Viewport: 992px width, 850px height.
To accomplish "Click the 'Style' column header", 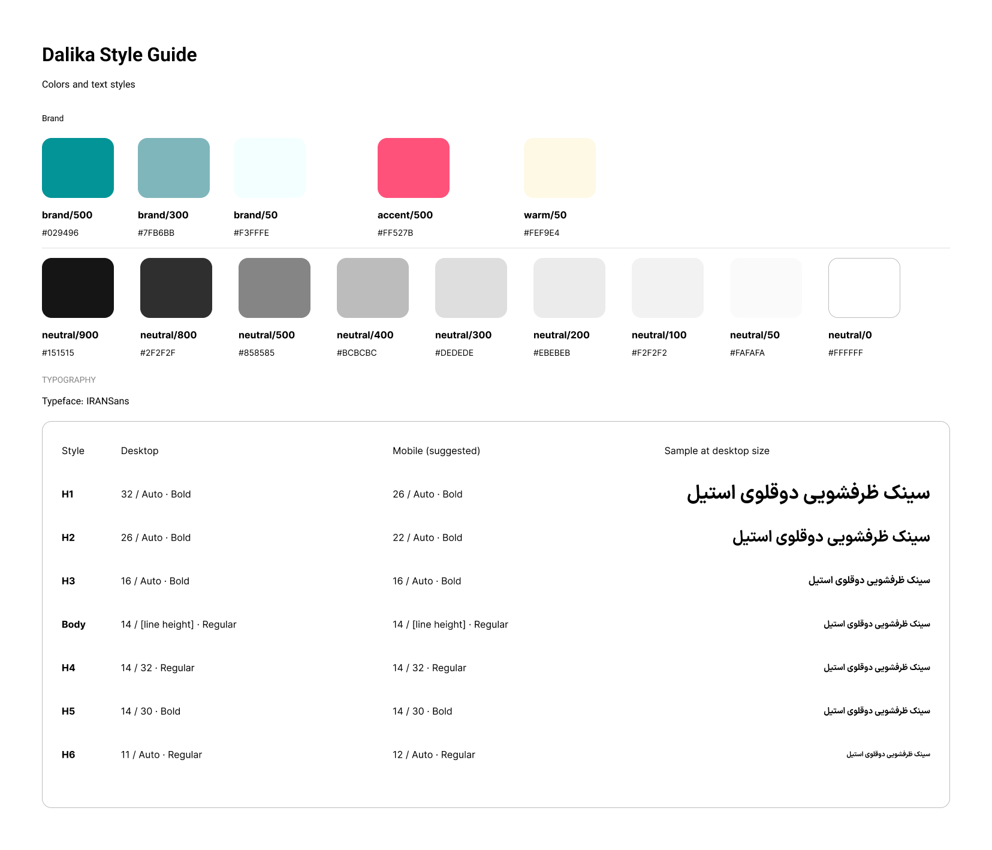I will 73,451.
